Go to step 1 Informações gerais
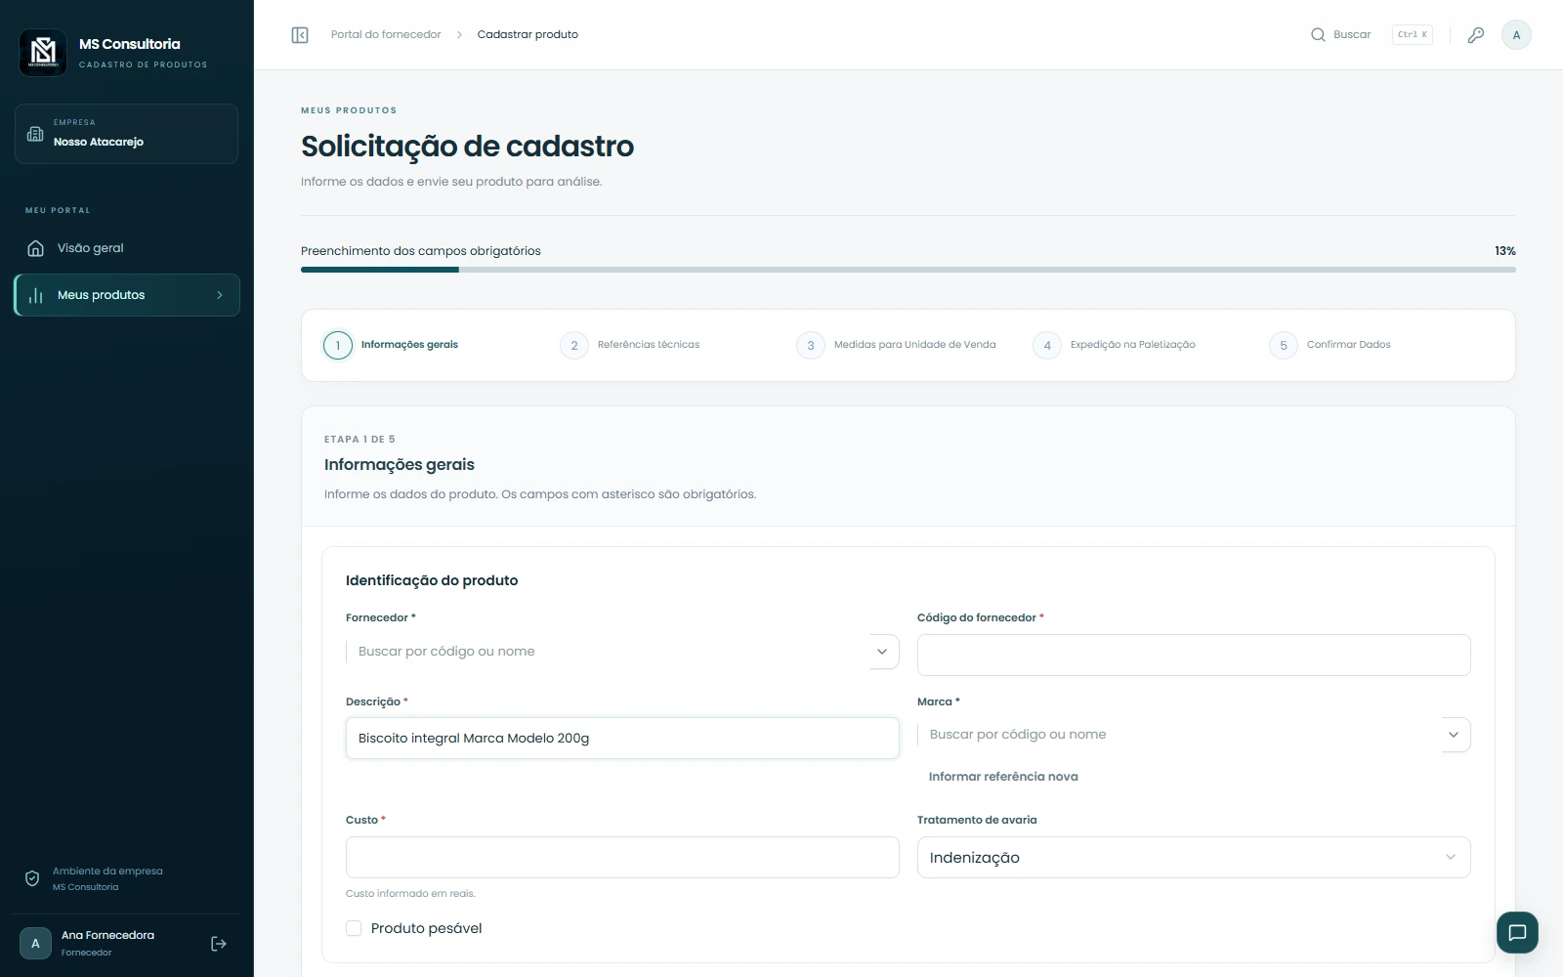The height and width of the screenshot is (977, 1563). click(391, 345)
